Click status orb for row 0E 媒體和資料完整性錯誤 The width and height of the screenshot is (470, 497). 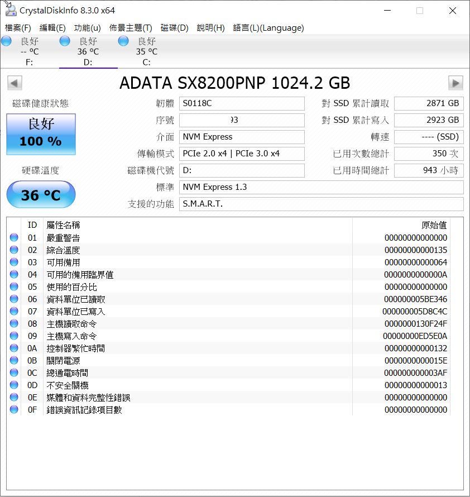pos(14,397)
